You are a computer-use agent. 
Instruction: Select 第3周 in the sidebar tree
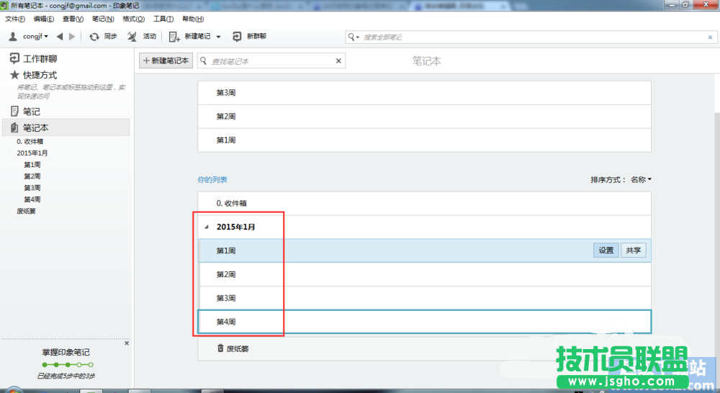point(32,188)
